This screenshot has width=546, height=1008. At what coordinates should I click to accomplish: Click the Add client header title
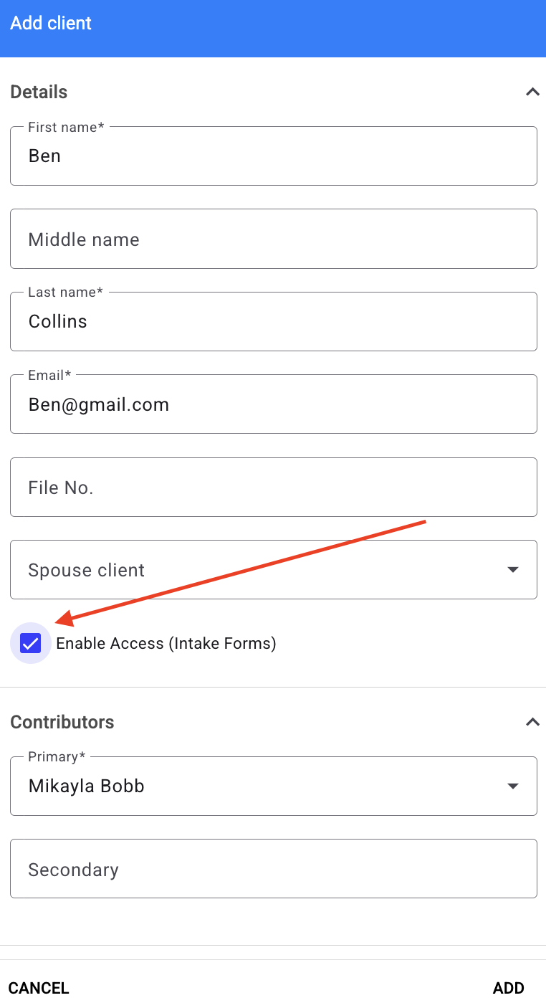51,23
